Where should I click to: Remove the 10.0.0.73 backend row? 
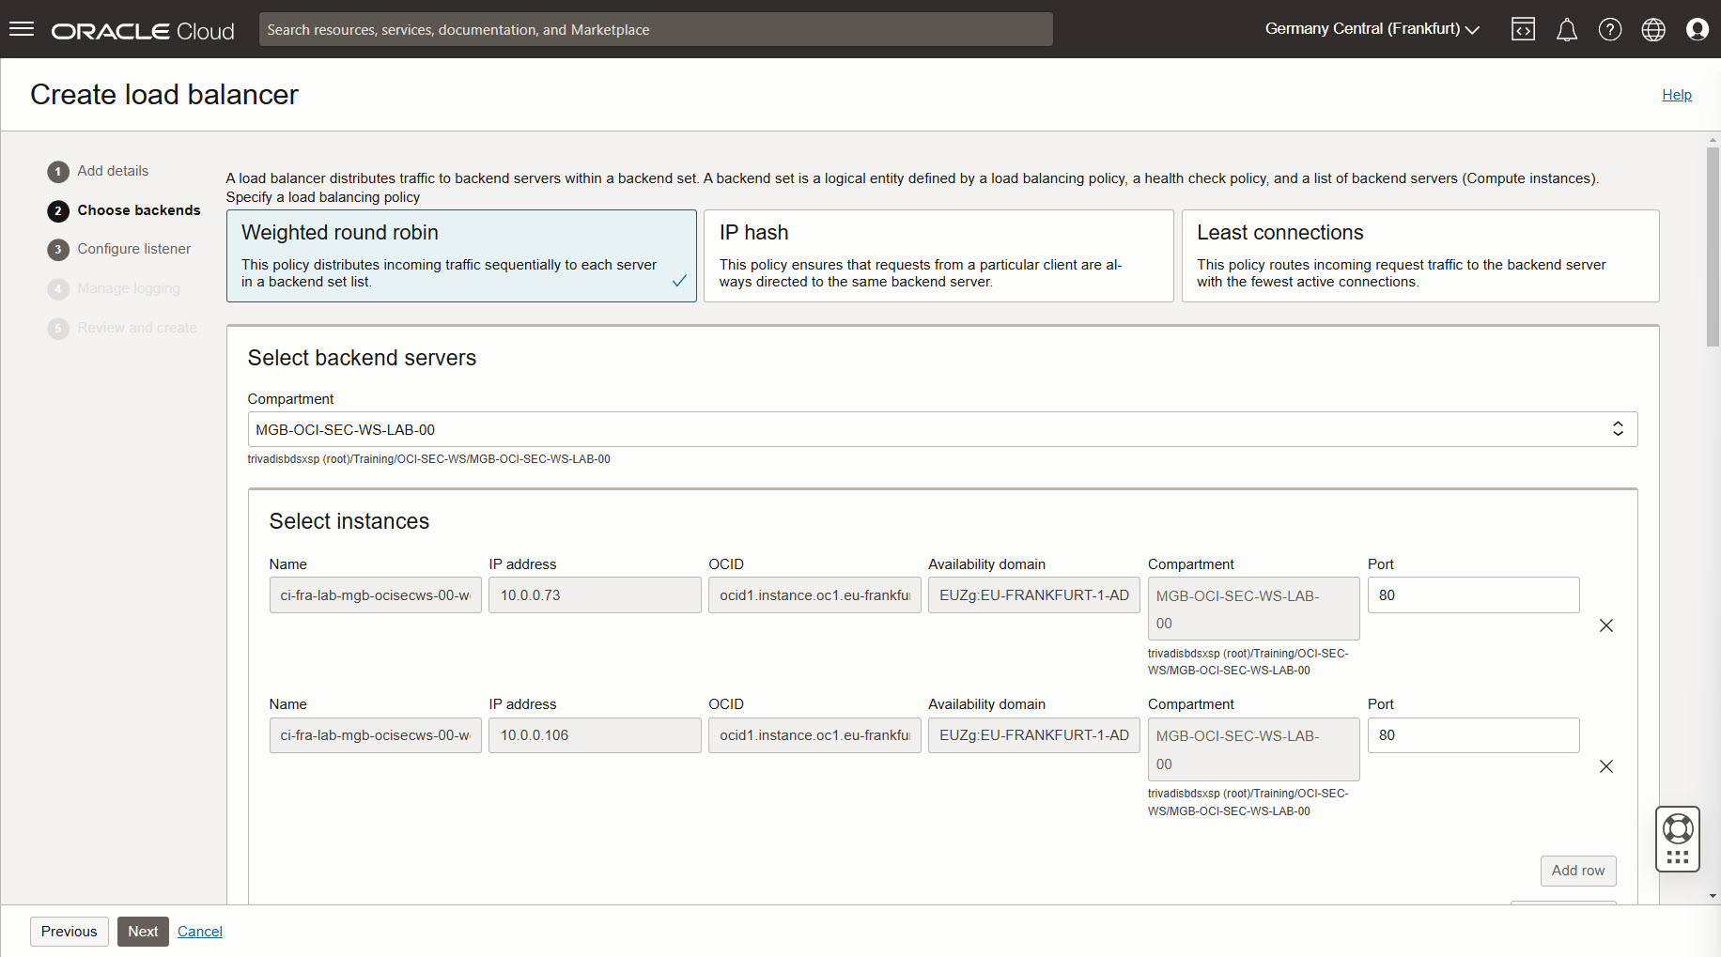coord(1606,625)
